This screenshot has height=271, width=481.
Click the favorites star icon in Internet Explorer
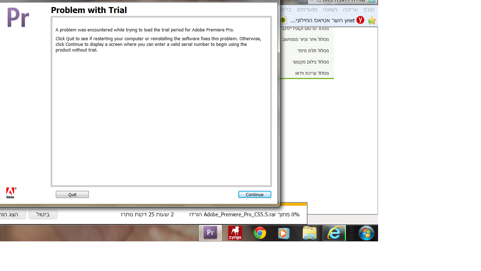[x=371, y=20]
